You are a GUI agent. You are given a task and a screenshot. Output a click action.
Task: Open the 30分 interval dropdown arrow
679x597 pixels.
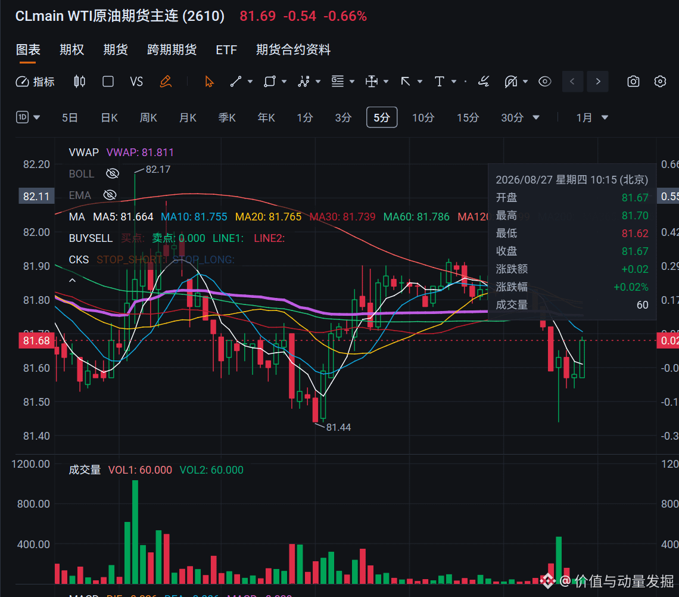(x=535, y=117)
